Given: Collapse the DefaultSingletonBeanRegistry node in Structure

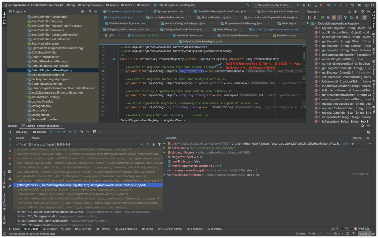Looking at the screenshot, I should tap(308, 23).
